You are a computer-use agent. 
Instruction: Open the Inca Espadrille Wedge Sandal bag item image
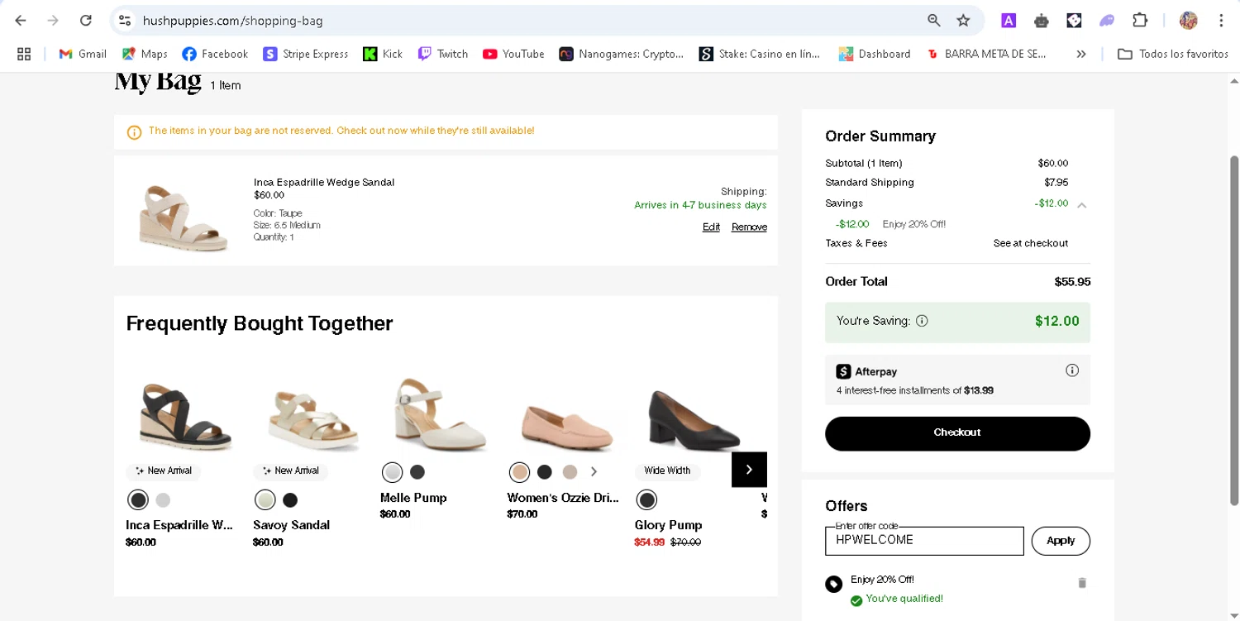[184, 217]
